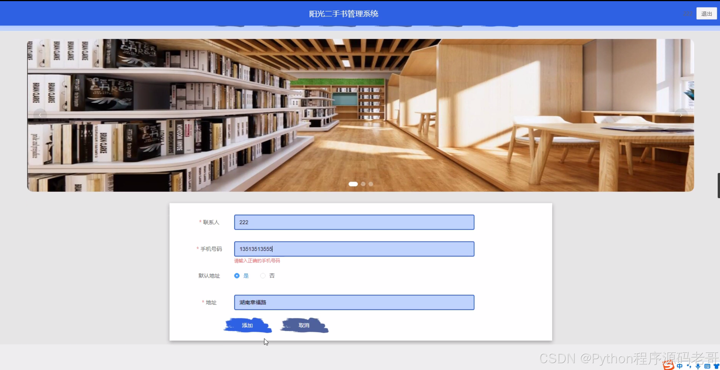Click the carousel previous arrow
This screenshot has width=720, height=370.
click(x=40, y=115)
